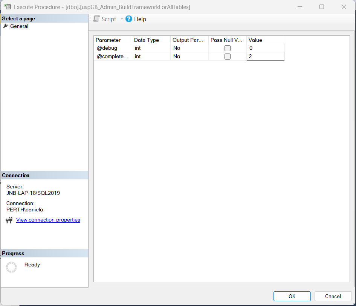The height and width of the screenshot is (306, 356).
Task: Open the Script dropdown arrow
Action: 121,19
